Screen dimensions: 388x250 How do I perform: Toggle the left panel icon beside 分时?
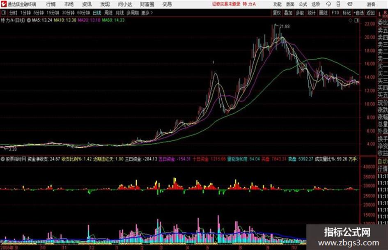pyautogui.click(x=3, y=13)
